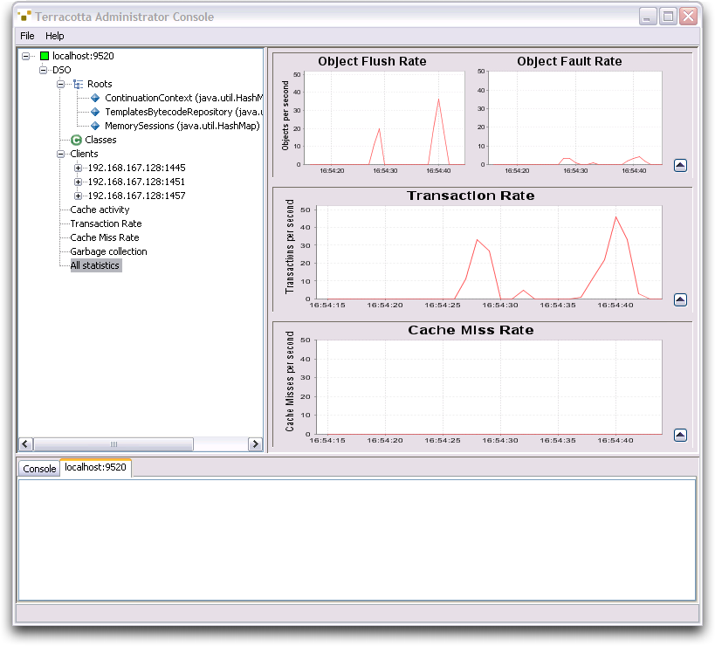Image resolution: width=715 pixels, height=646 pixels.
Task: Click the tree panel scroll-right arrow
Action: pos(255,444)
